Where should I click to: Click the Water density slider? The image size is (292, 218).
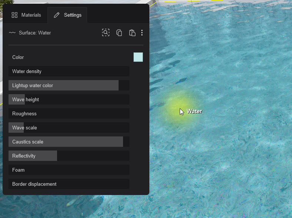pos(69,71)
